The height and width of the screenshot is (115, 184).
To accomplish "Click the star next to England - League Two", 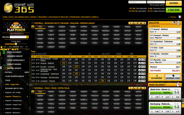I will (4, 105).
